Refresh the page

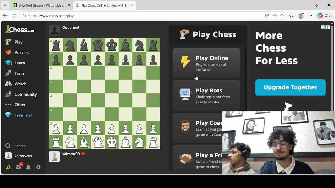pyautogui.click(x=15, y=16)
